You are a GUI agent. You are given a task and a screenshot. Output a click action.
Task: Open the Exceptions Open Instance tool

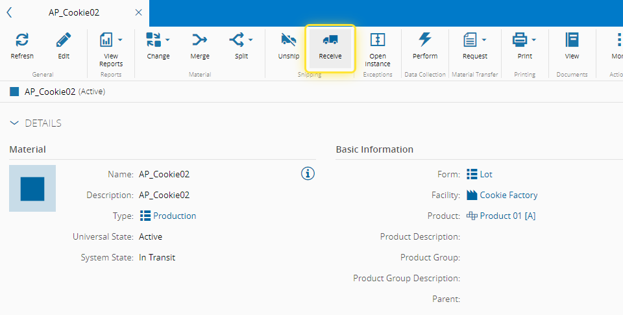(378, 40)
